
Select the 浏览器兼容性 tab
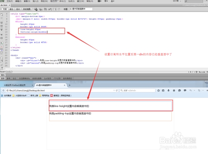[x=24, y=78]
